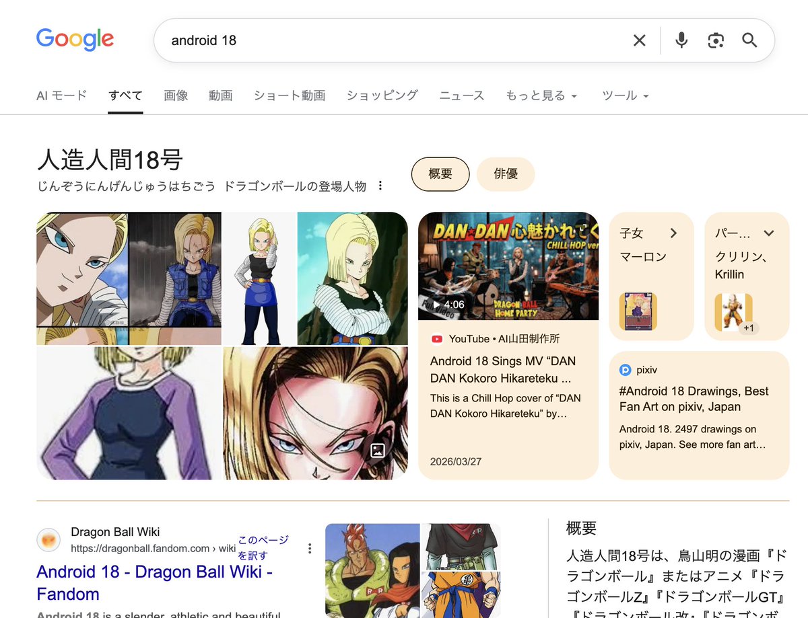The image size is (808, 618).
Task: Open the Google logo homepage link
Action: pos(75,40)
